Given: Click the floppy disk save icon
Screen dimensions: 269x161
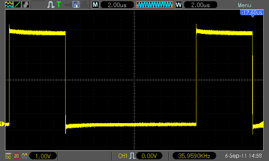Looking at the screenshot, I should 76,4.
